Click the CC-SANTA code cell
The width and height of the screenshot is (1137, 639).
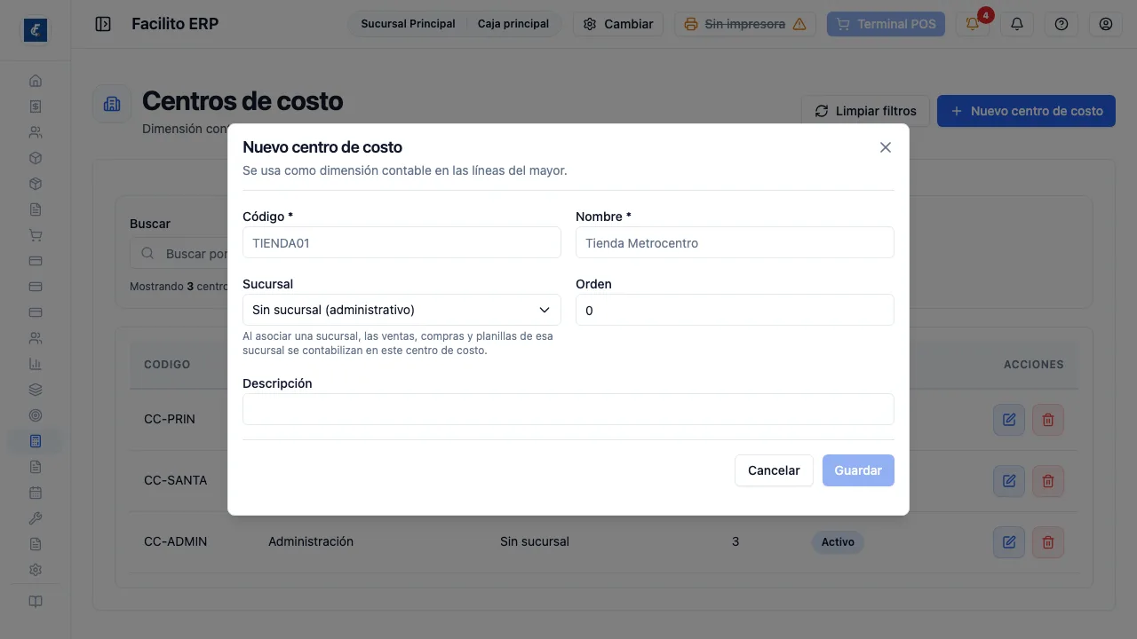[176, 480]
